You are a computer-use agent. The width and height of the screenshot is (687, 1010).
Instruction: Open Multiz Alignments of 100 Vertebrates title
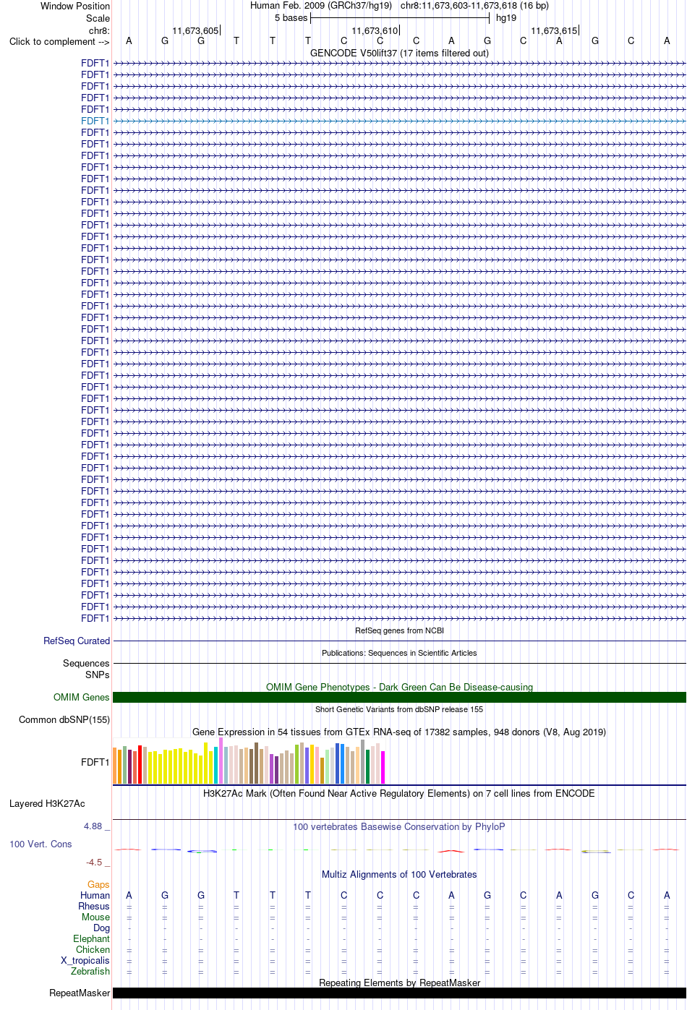pos(399,874)
